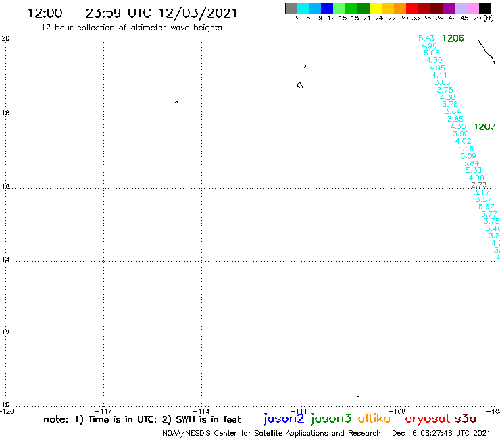Image resolution: width=500 pixels, height=439 pixels.
Task: Click the '14' latitude axis label
Action: click(x=5, y=260)
